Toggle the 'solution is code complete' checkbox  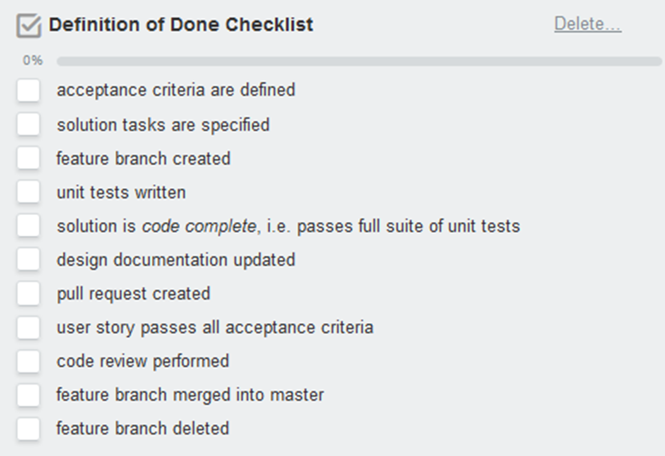click(x=28, y=226)
